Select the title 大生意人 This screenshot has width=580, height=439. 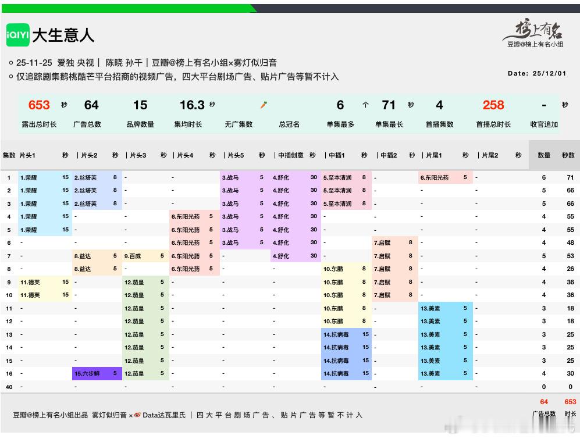pos(63,35)
